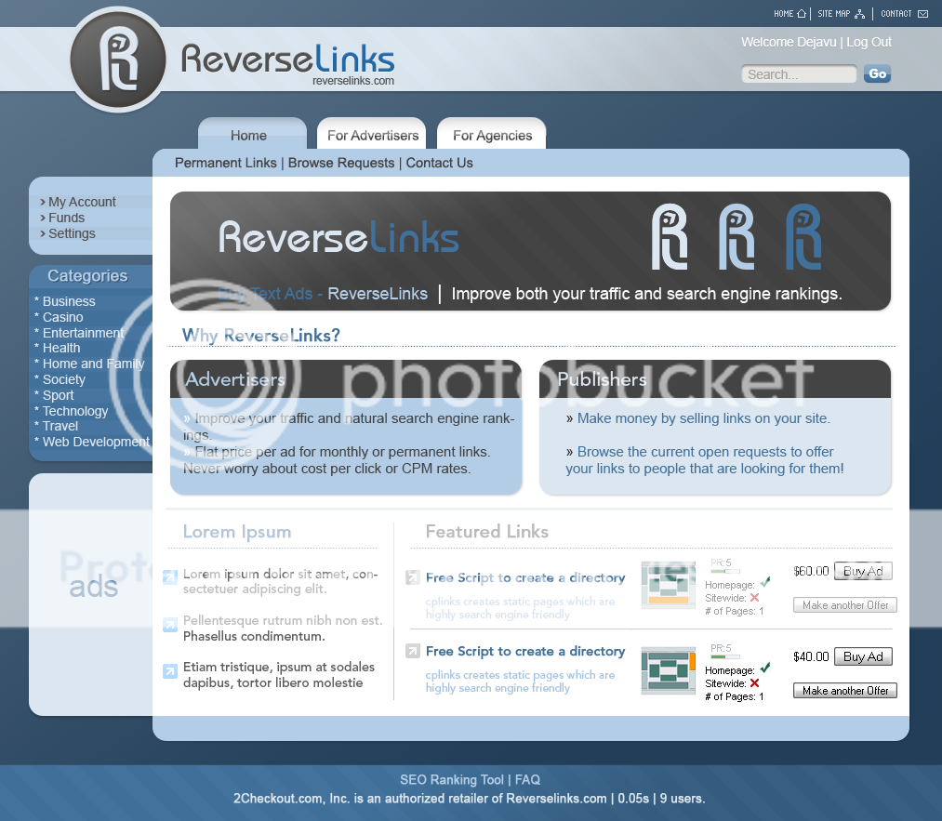The image size is (942, 821).
Task: Open SEO Ranking Tool footer link
Action: 452,779
